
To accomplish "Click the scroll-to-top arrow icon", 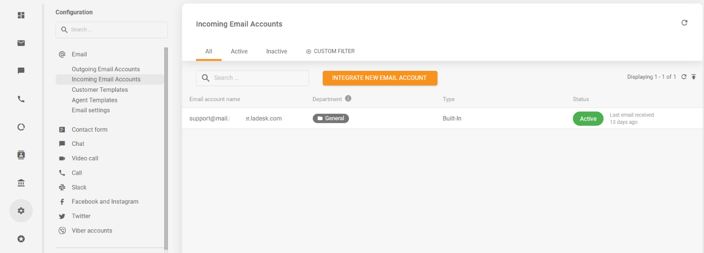I will coord(694,77).
